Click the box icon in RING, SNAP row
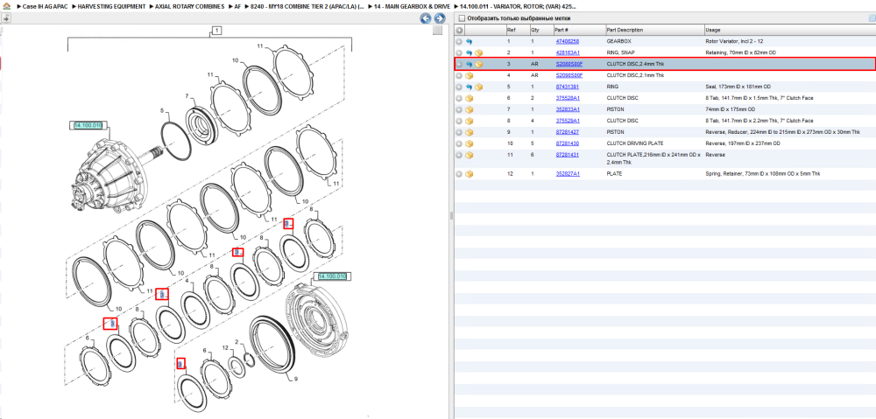The height and width of the screenshot is (419, 876). coord(479,52)
